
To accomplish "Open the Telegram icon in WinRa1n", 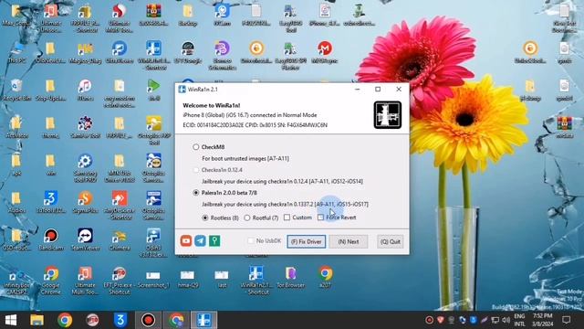I will point(200,241).
